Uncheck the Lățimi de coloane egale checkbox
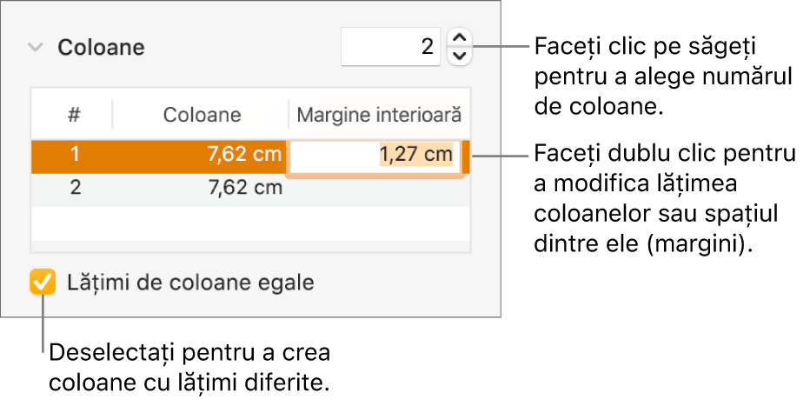This screenshot has height=406, width=810. (x=42, y=283)
